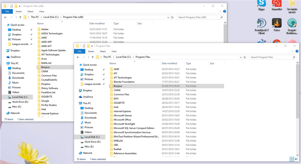Select the MiniTool Partition Wizard folder row
This screenshot has width=301, height=164.
166,137
